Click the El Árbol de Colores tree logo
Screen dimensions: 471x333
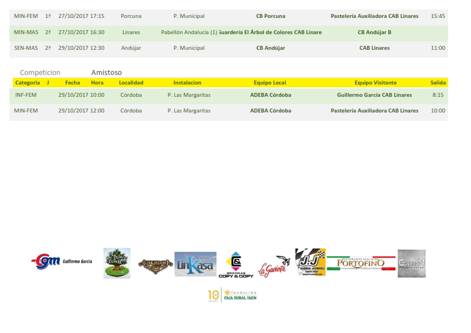(117, 263)
